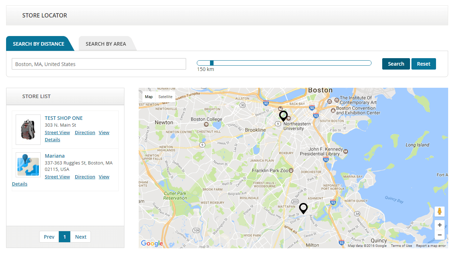Screen dimensions: 456x259
Task: Click the Boston College map marker icon
Action: 206,125
